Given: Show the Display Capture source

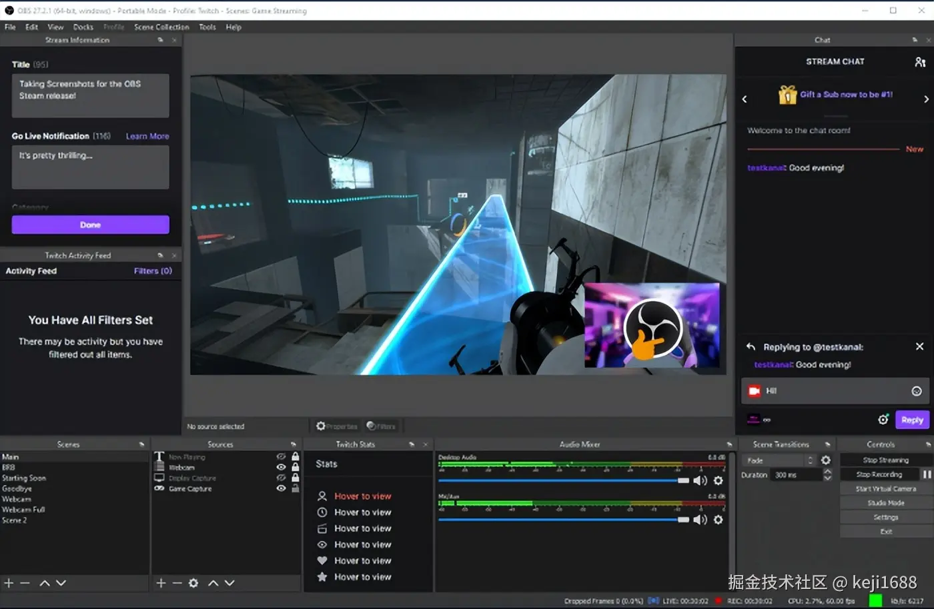Looking at the screenshot, I should [x=281, y=478].
